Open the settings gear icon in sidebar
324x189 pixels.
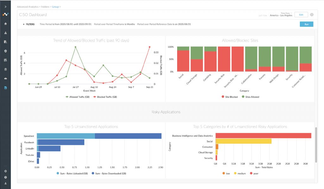click(x=6, y=171)
